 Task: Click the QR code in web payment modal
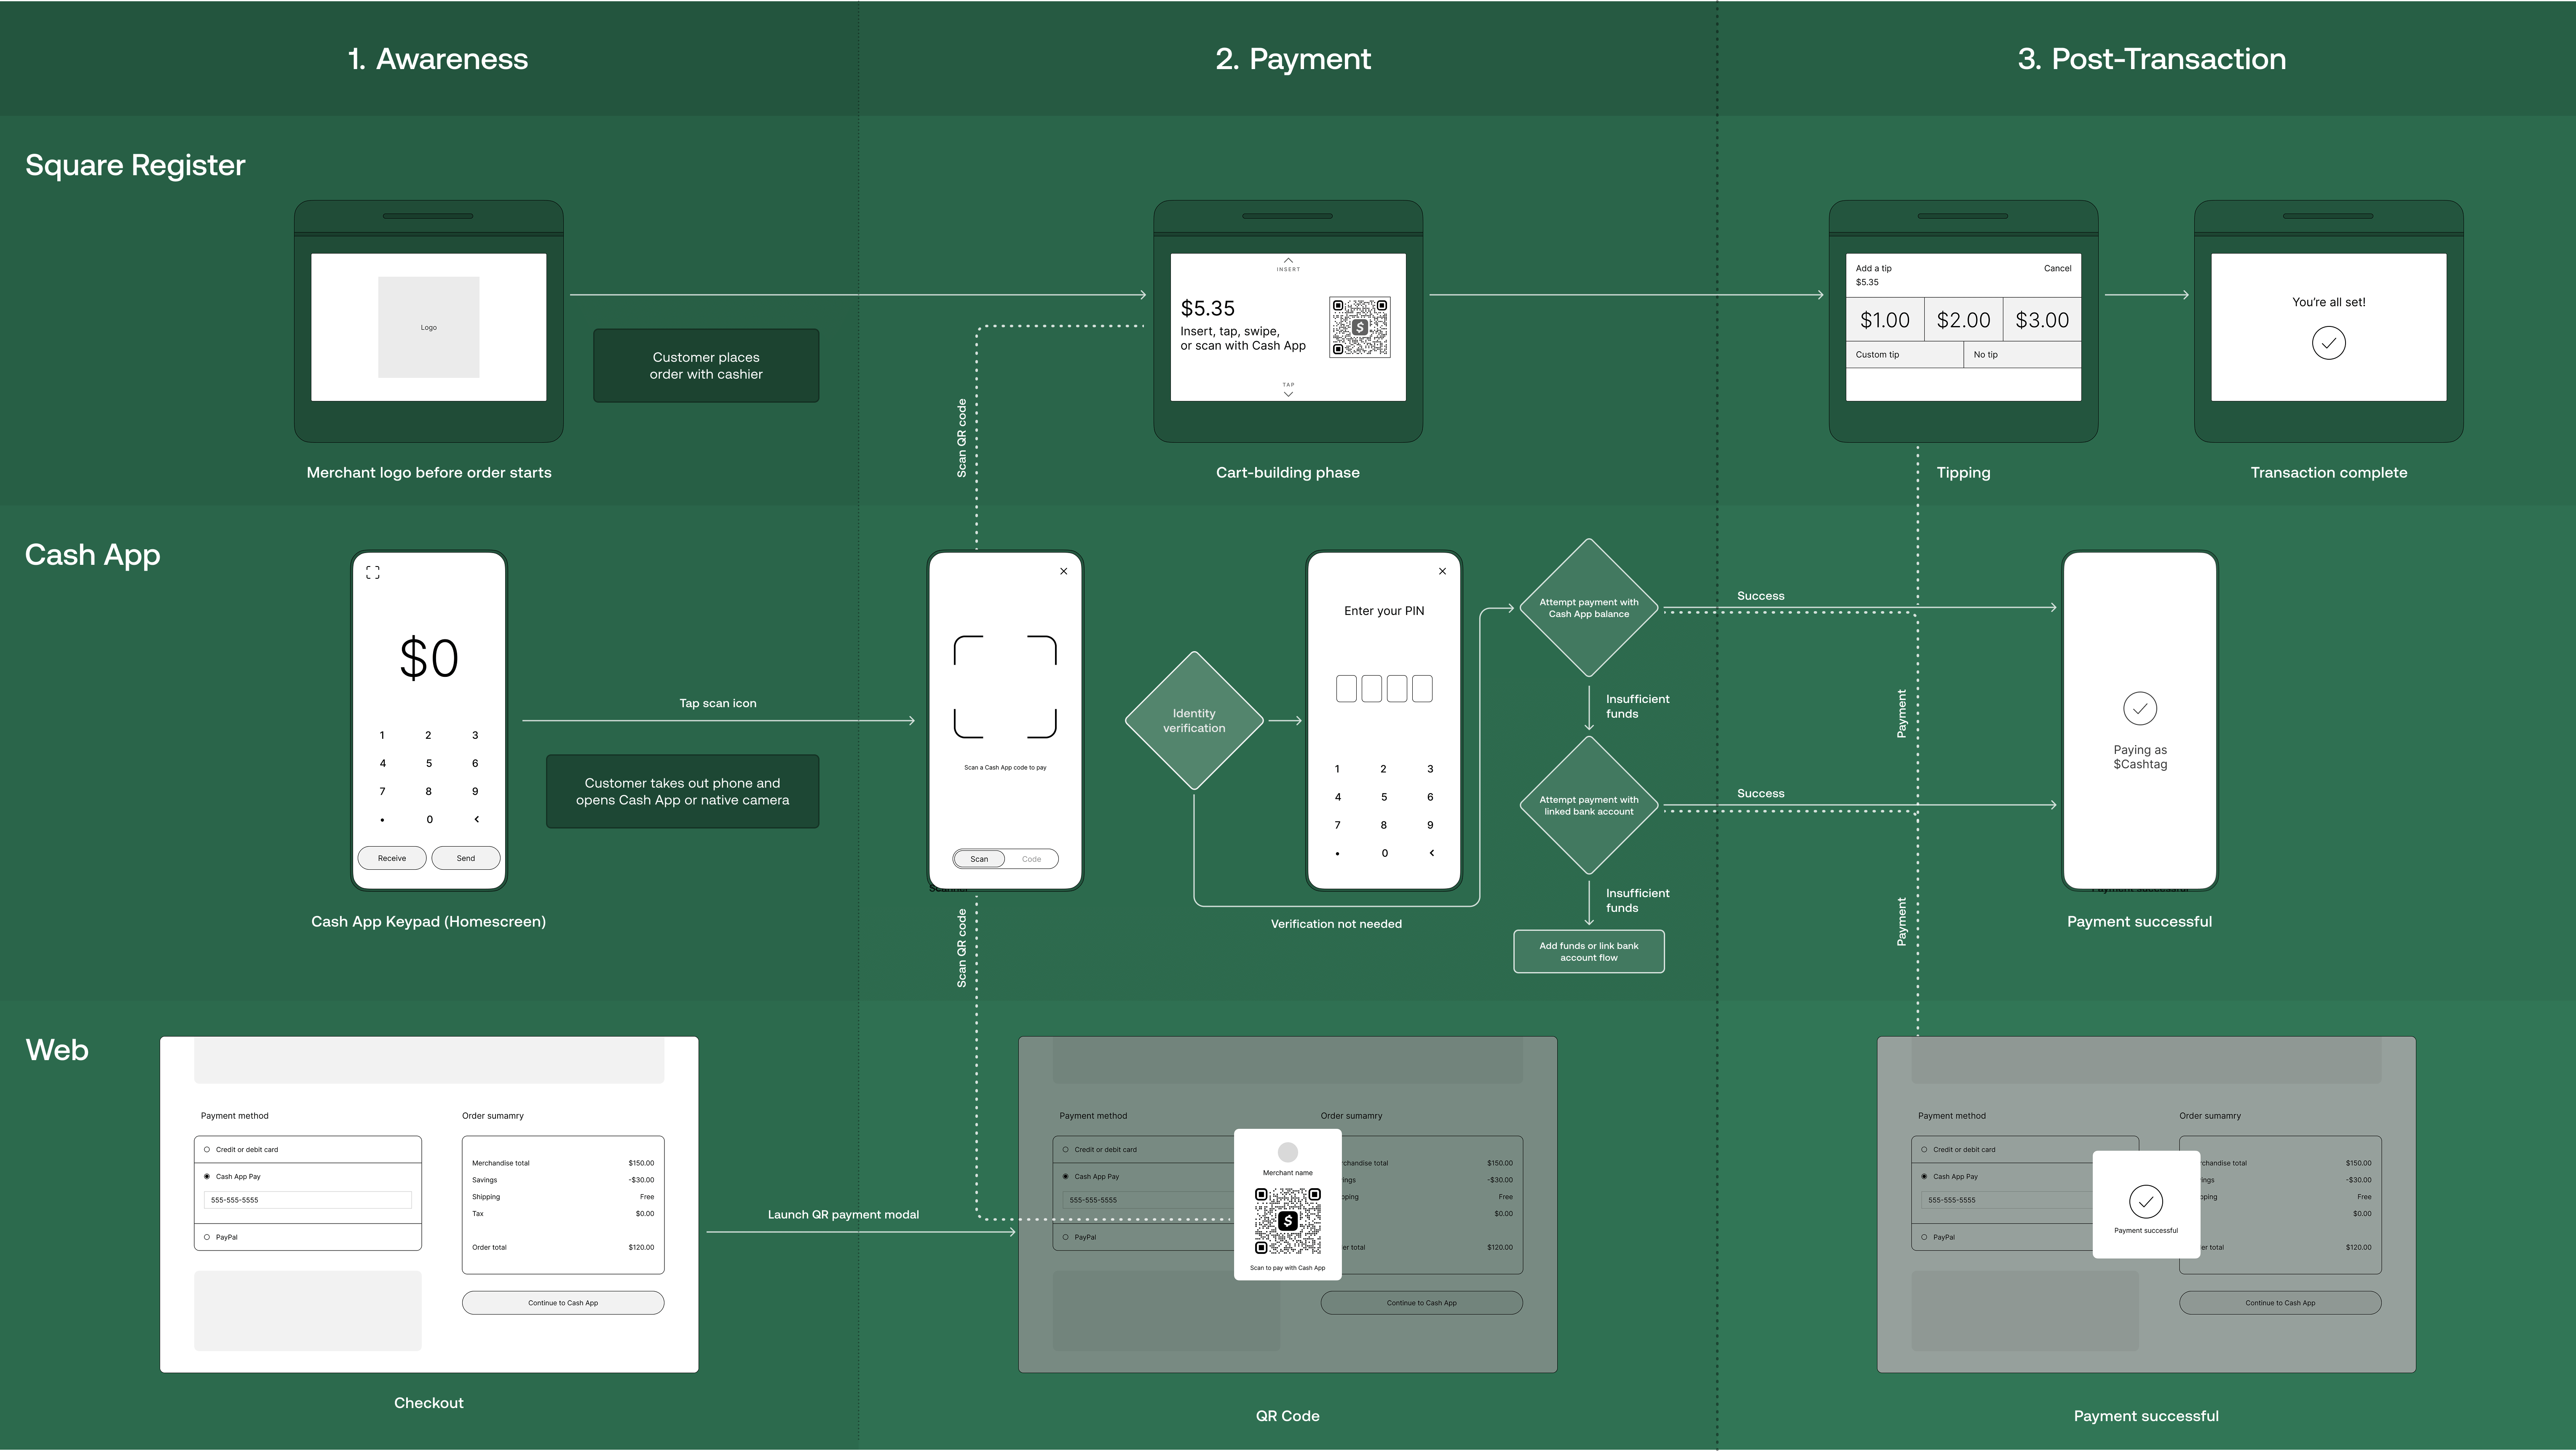tap(1287, 1221)
